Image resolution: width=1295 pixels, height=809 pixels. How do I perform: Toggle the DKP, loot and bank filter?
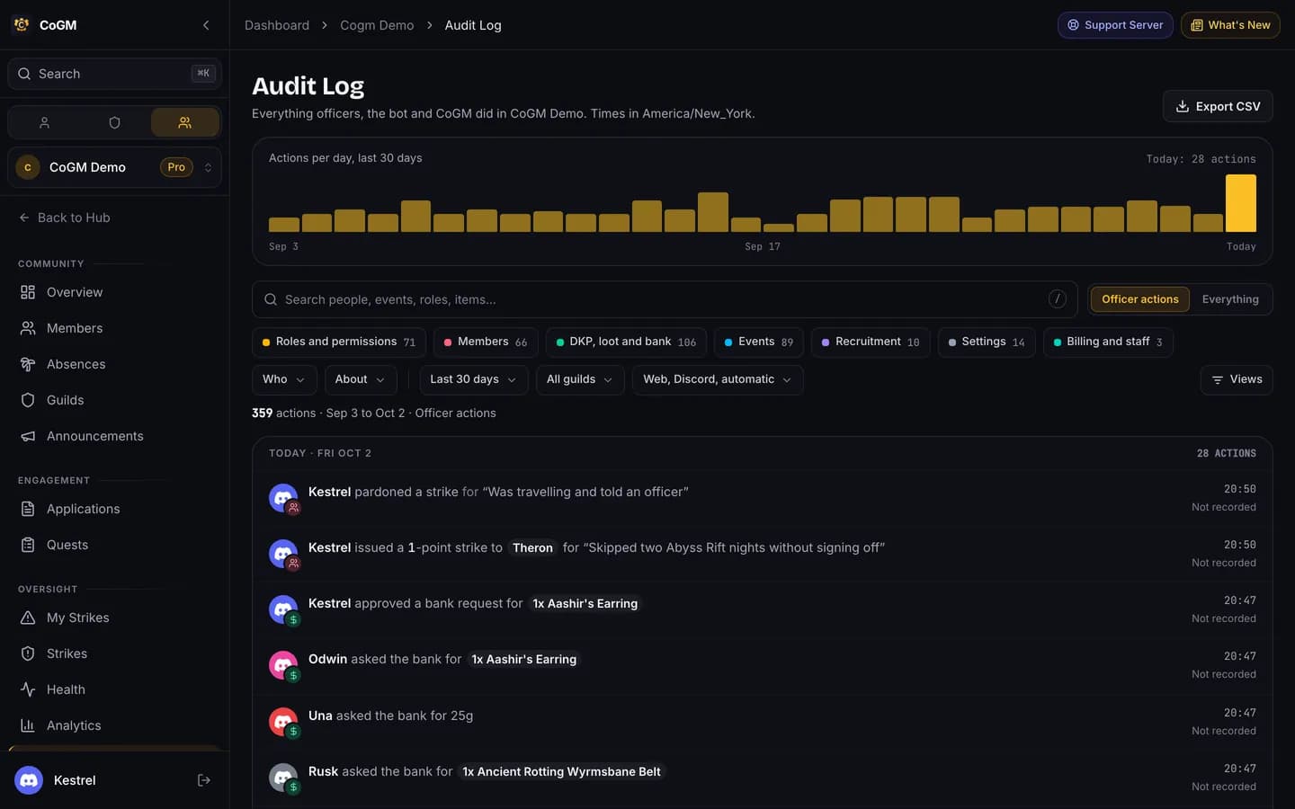(x=626, y=342)
